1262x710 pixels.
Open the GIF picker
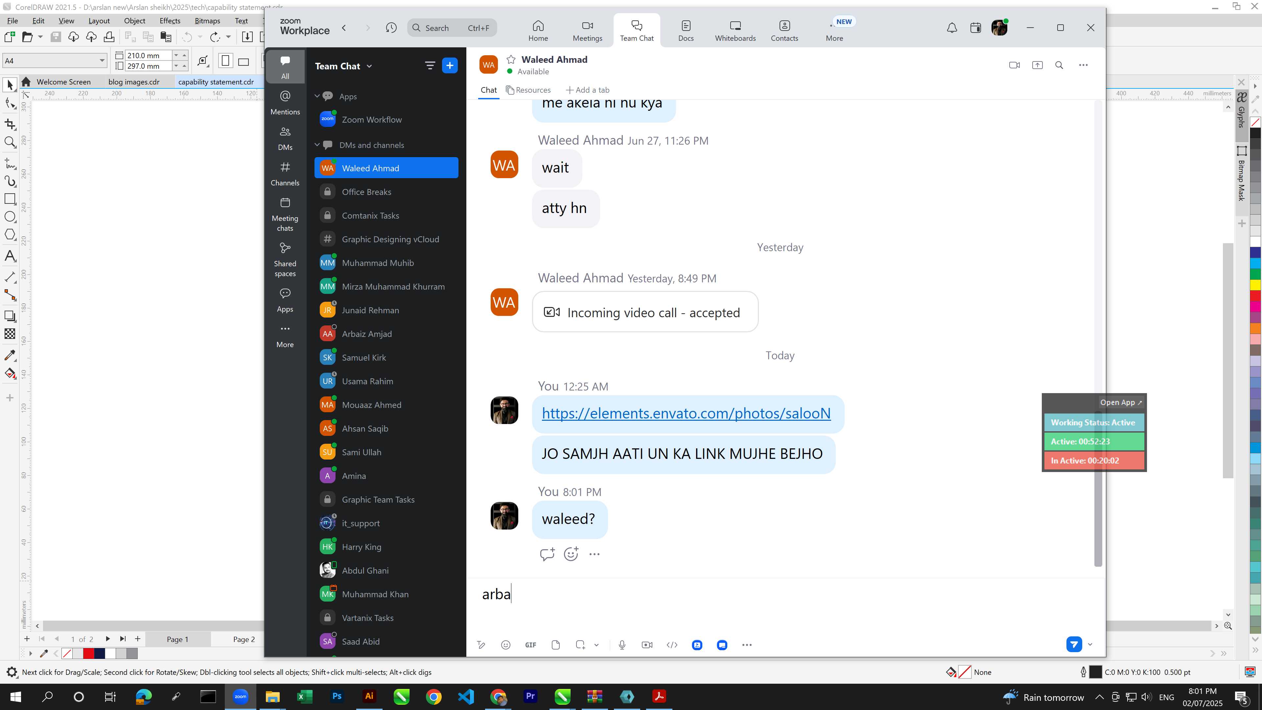pyautogui.click(x=530, y=645)
